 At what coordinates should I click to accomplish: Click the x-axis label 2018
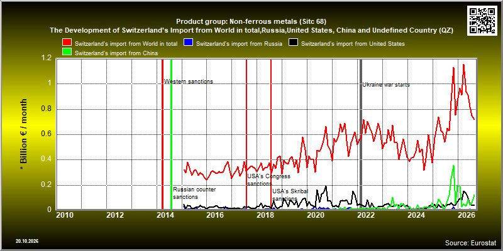(x=265, y=215)
